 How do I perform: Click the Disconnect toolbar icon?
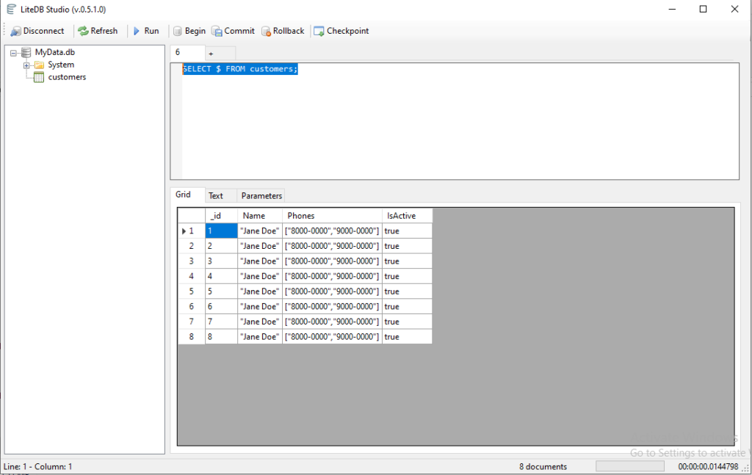(16, 31)
